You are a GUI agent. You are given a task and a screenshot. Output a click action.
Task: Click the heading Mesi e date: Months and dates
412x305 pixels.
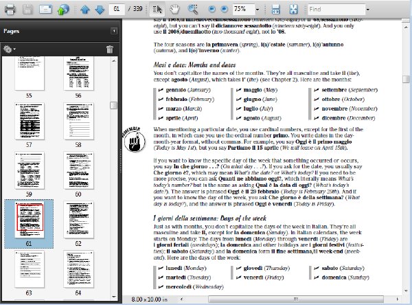(x=194, y=65)
